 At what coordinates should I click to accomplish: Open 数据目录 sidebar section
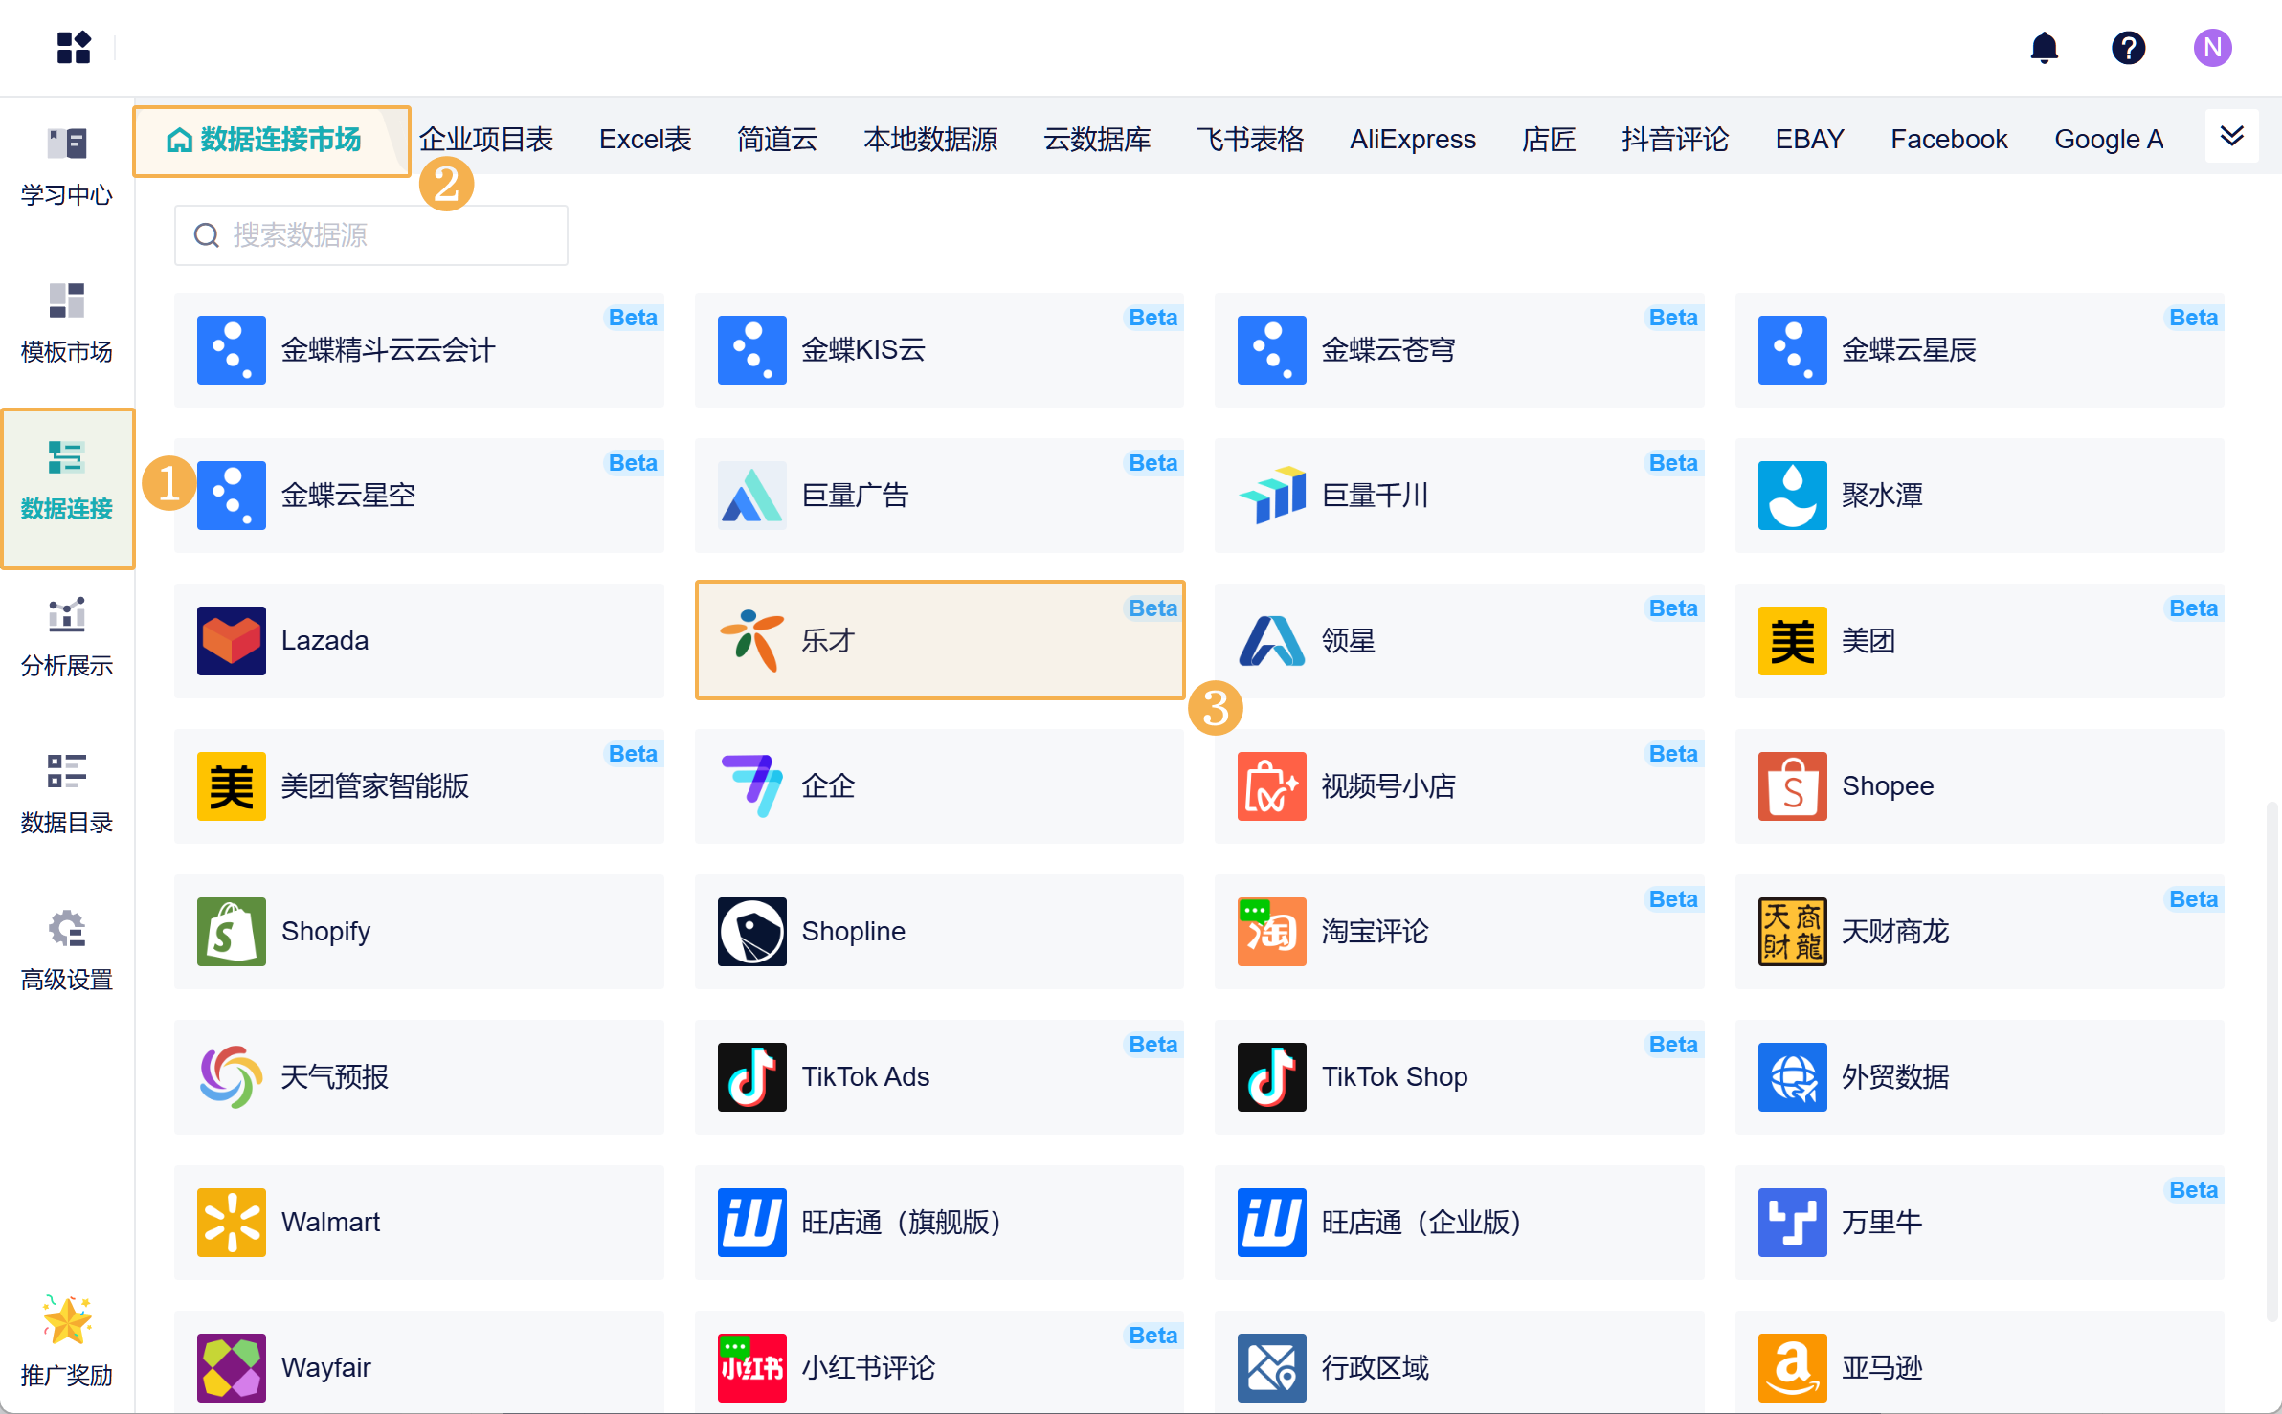(67, 795)
